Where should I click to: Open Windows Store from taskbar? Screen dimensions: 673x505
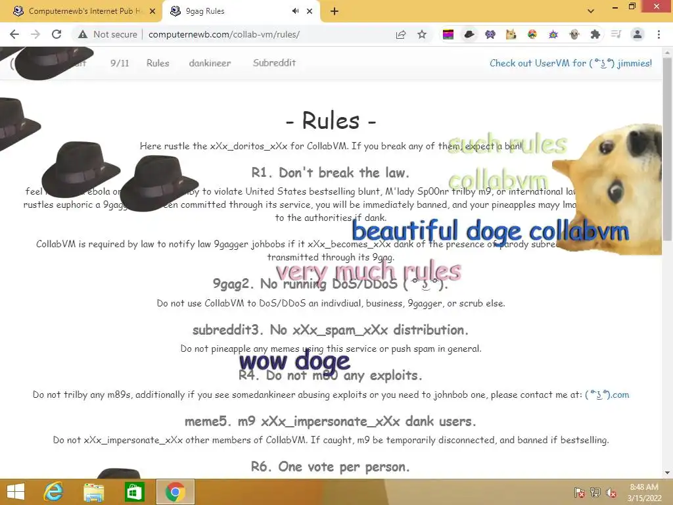click(134, 492)
